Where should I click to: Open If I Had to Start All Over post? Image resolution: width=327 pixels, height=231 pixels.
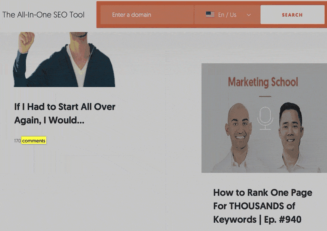pos(65,114)
